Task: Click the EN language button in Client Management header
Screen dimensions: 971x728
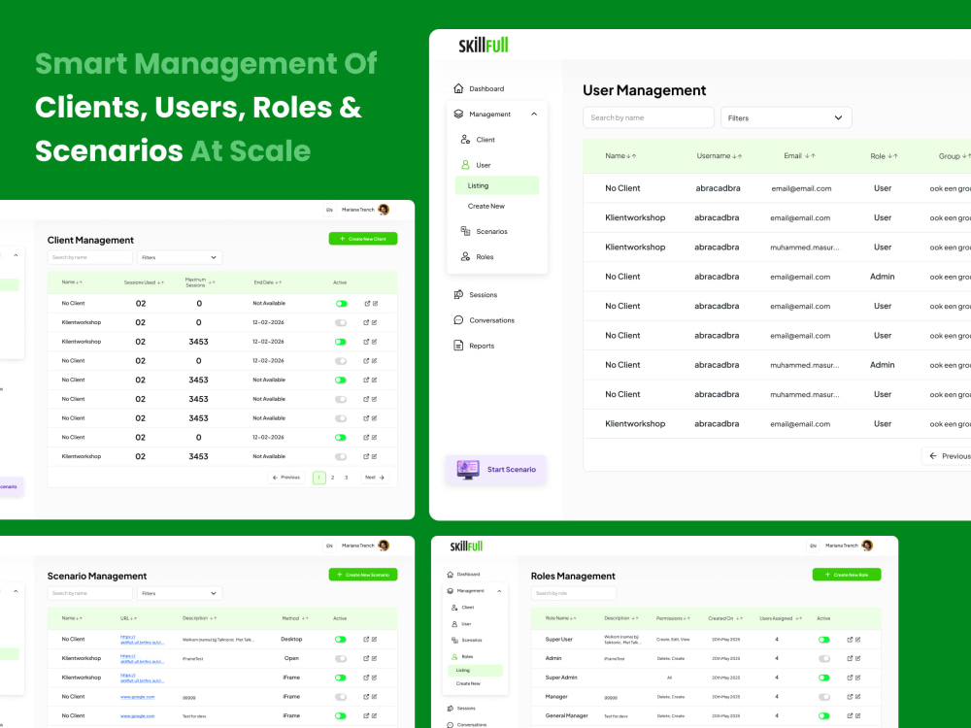Action: pos(329,210)
